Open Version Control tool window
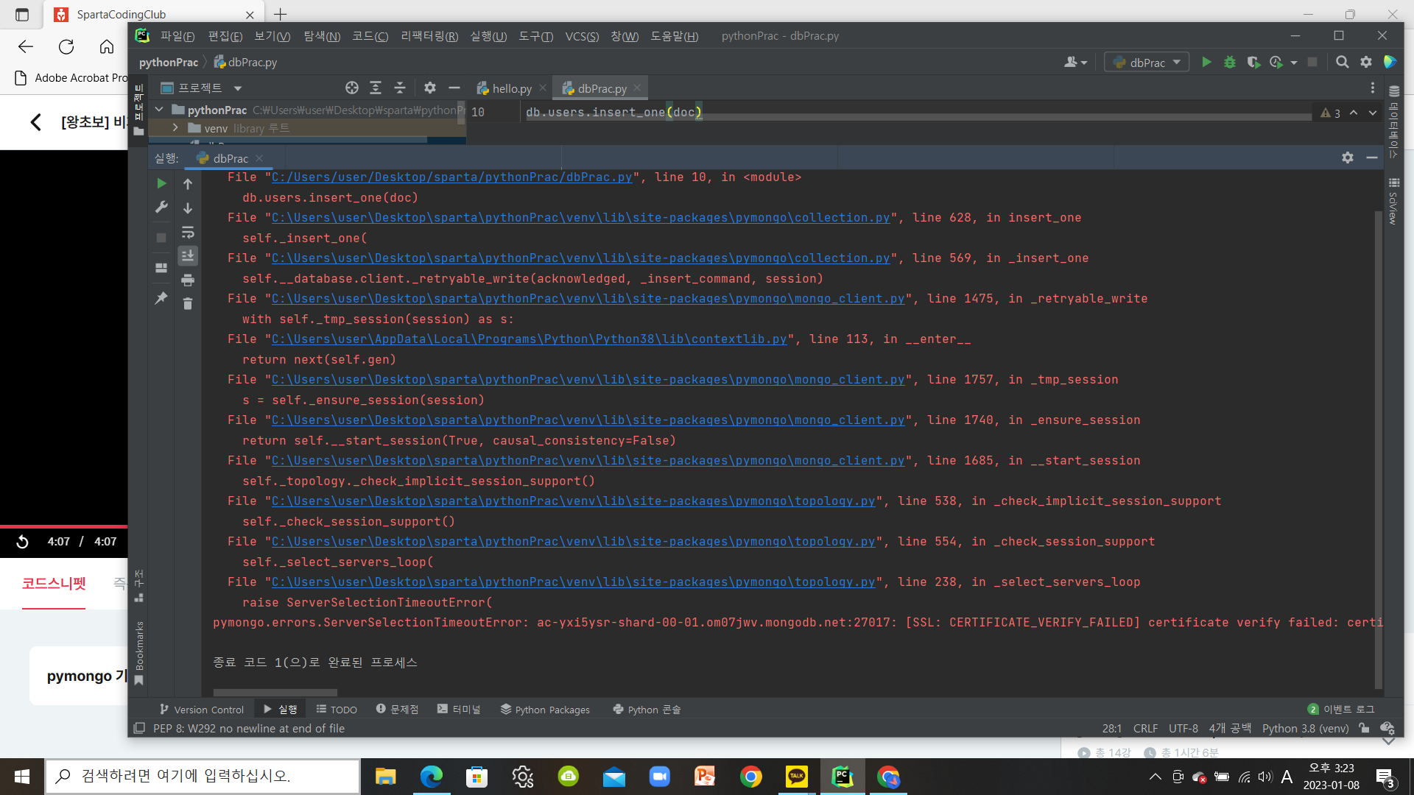 coord(202,710)
